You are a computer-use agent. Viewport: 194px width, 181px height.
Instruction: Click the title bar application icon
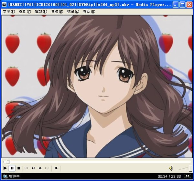click(x=4, y=5)
